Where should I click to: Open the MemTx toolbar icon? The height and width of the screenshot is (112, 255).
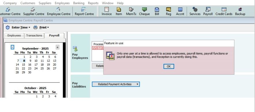tap(131, 9)
